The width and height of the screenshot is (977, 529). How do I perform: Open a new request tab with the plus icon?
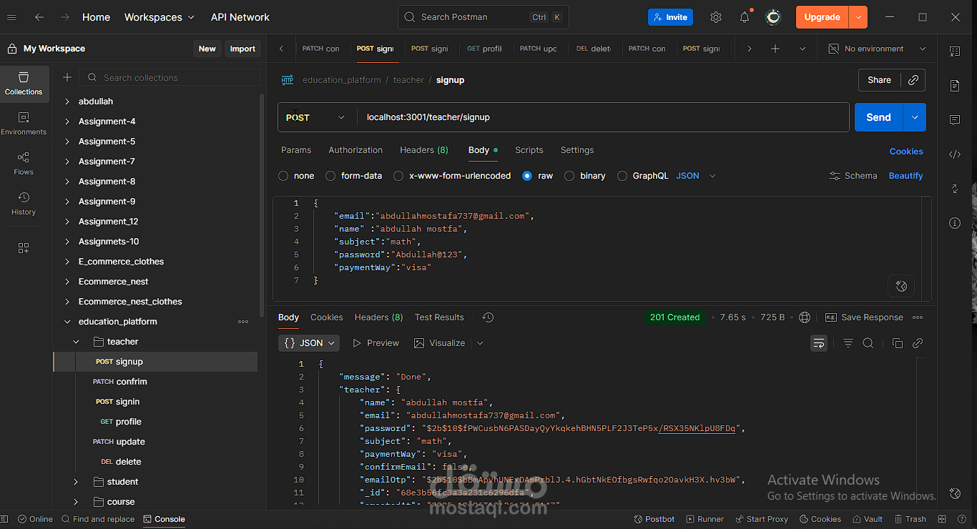(775, 49)
